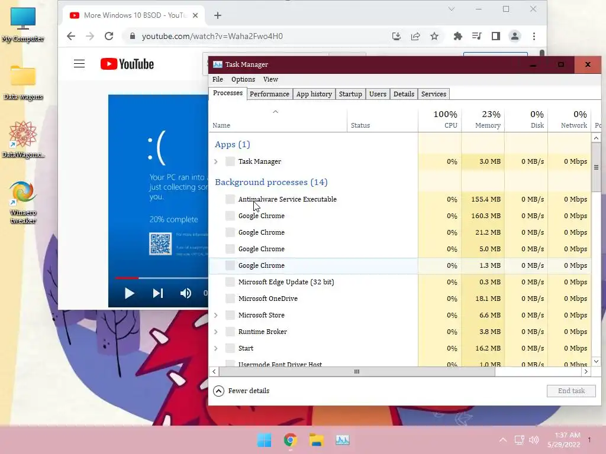The image size is (606, 454).
Task: Click the End task button
Action: click(571, 391)
